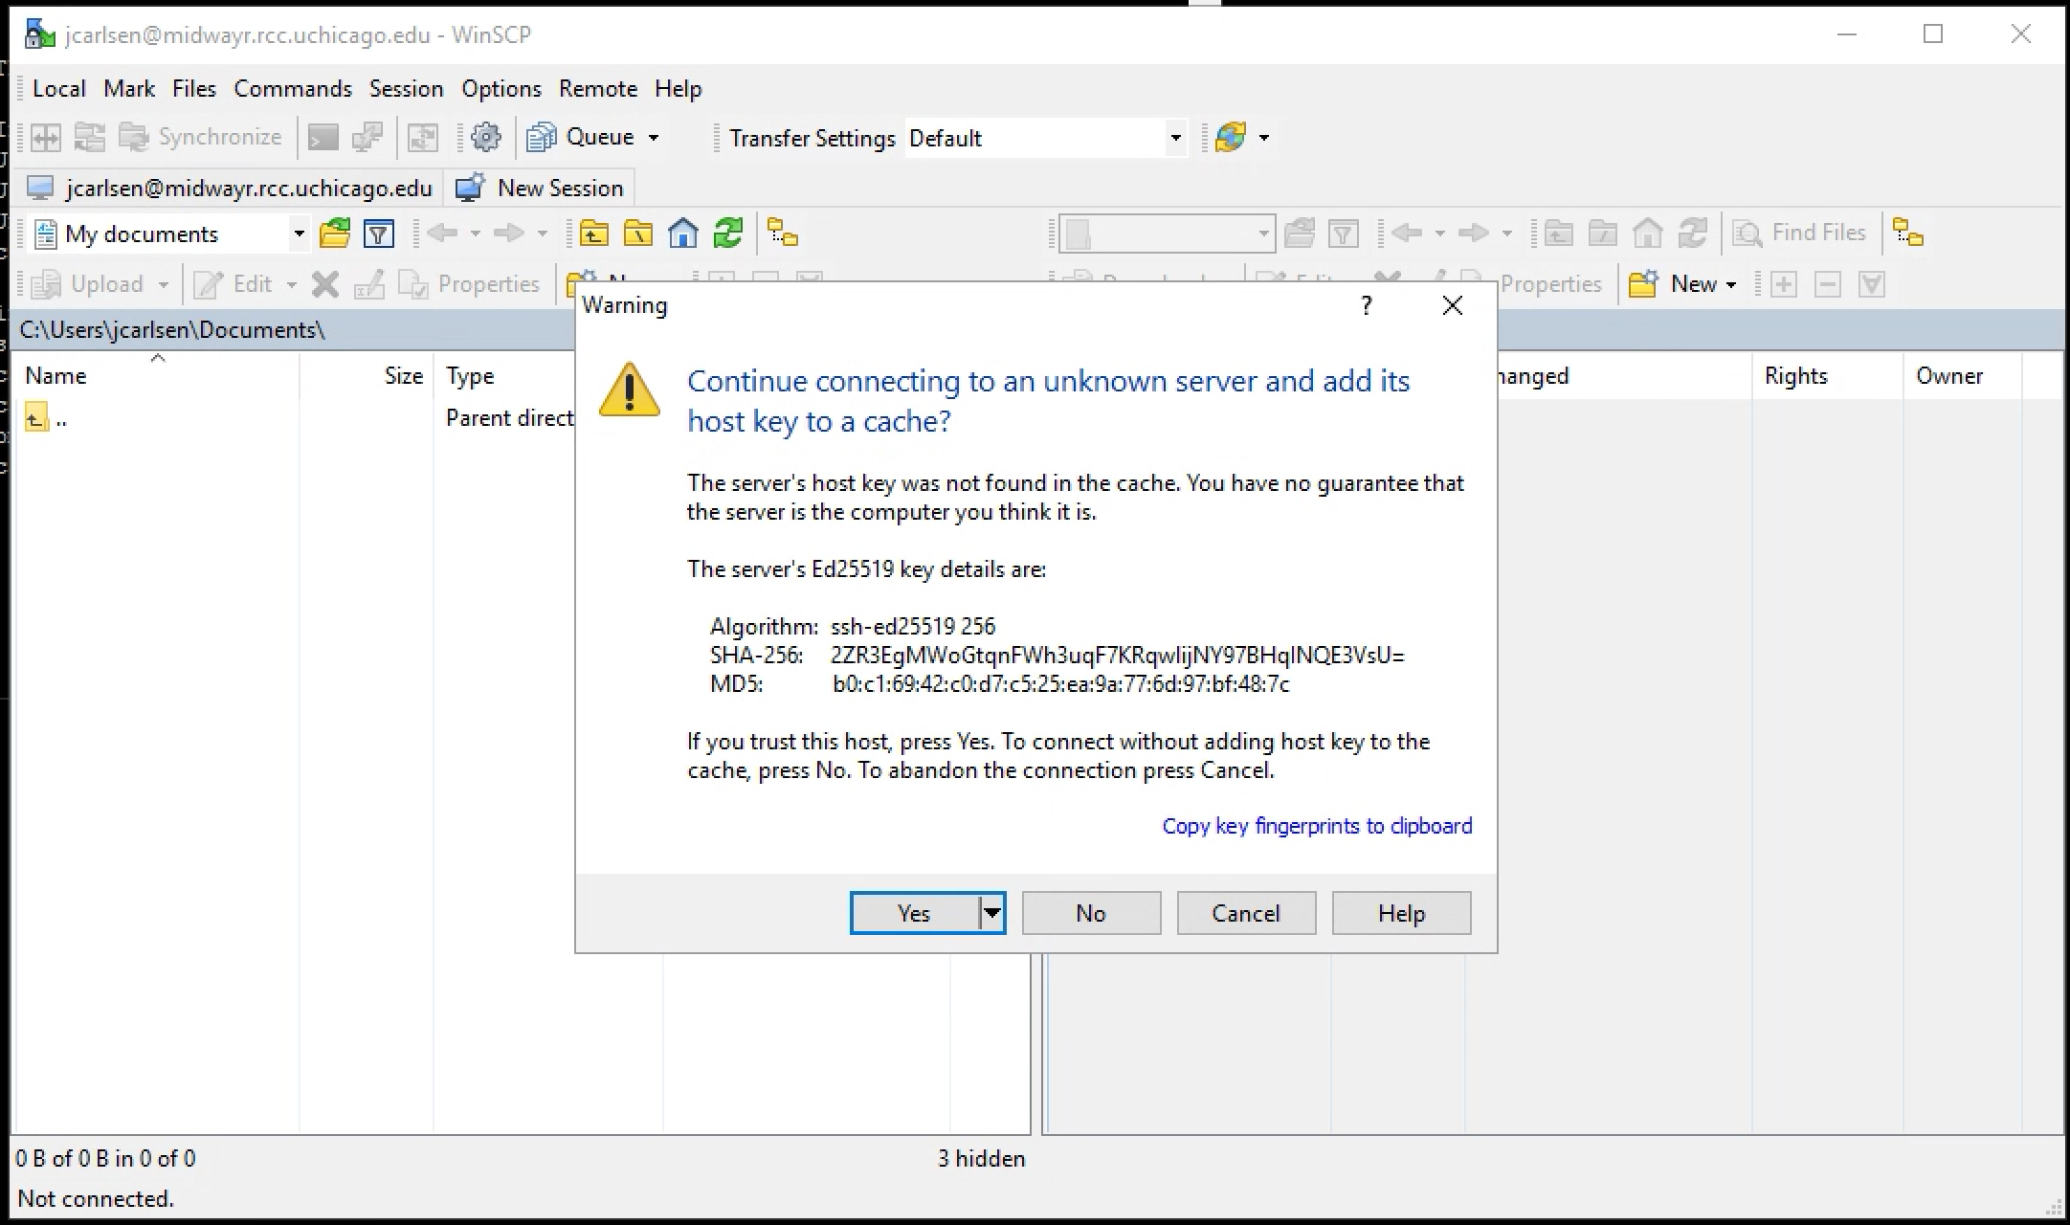Viewport: 2070px width, 1225px height.
Task: Click the local Edit button
Action: tap(234, 284)
